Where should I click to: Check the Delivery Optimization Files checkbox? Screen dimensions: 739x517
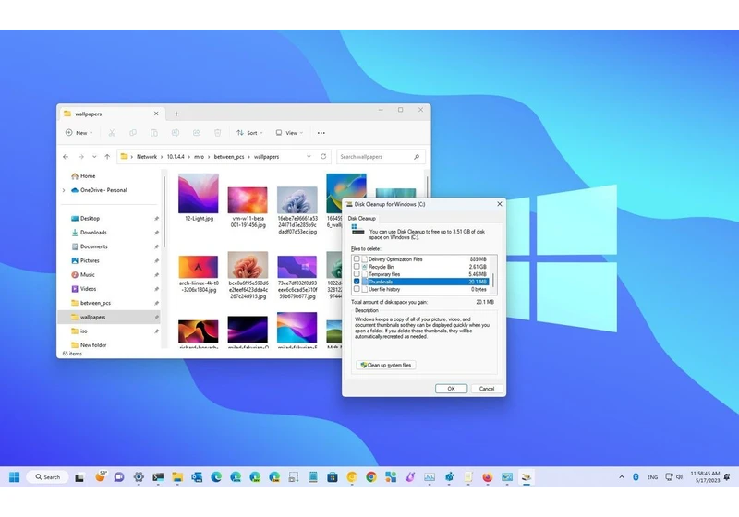click(357, 259)
